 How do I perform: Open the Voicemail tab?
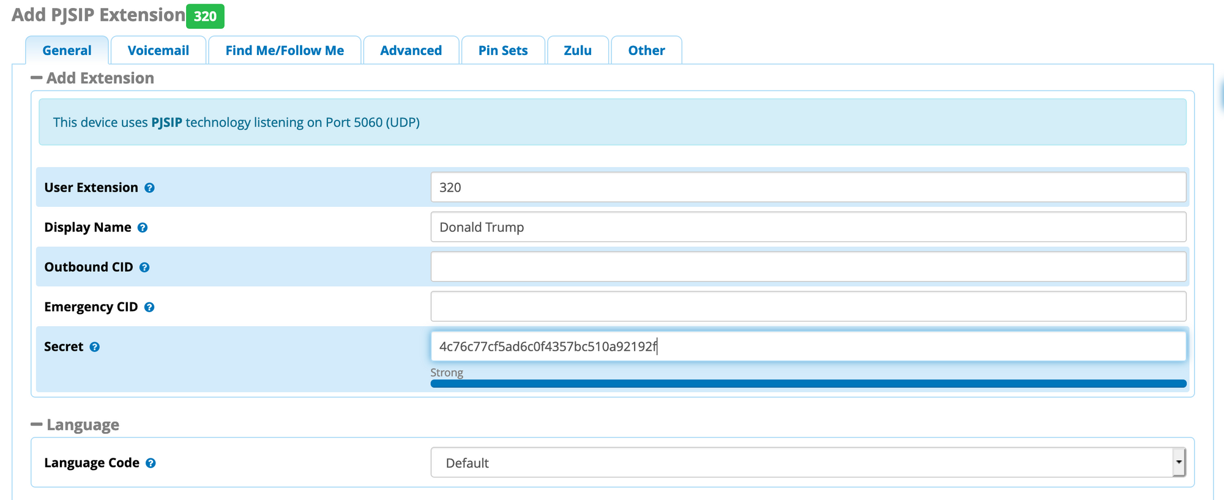click(158, 50)
